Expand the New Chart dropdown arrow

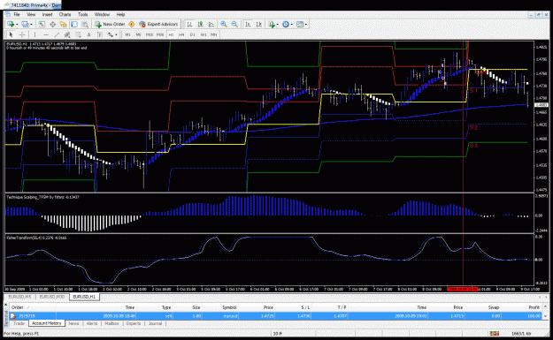[x=17, y=25]
